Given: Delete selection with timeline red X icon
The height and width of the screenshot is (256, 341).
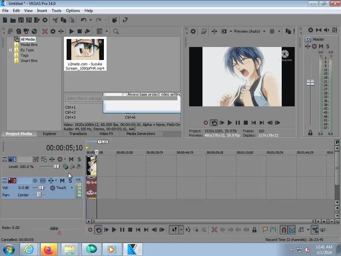Looking at the screenshot, I should click(214, 230).
